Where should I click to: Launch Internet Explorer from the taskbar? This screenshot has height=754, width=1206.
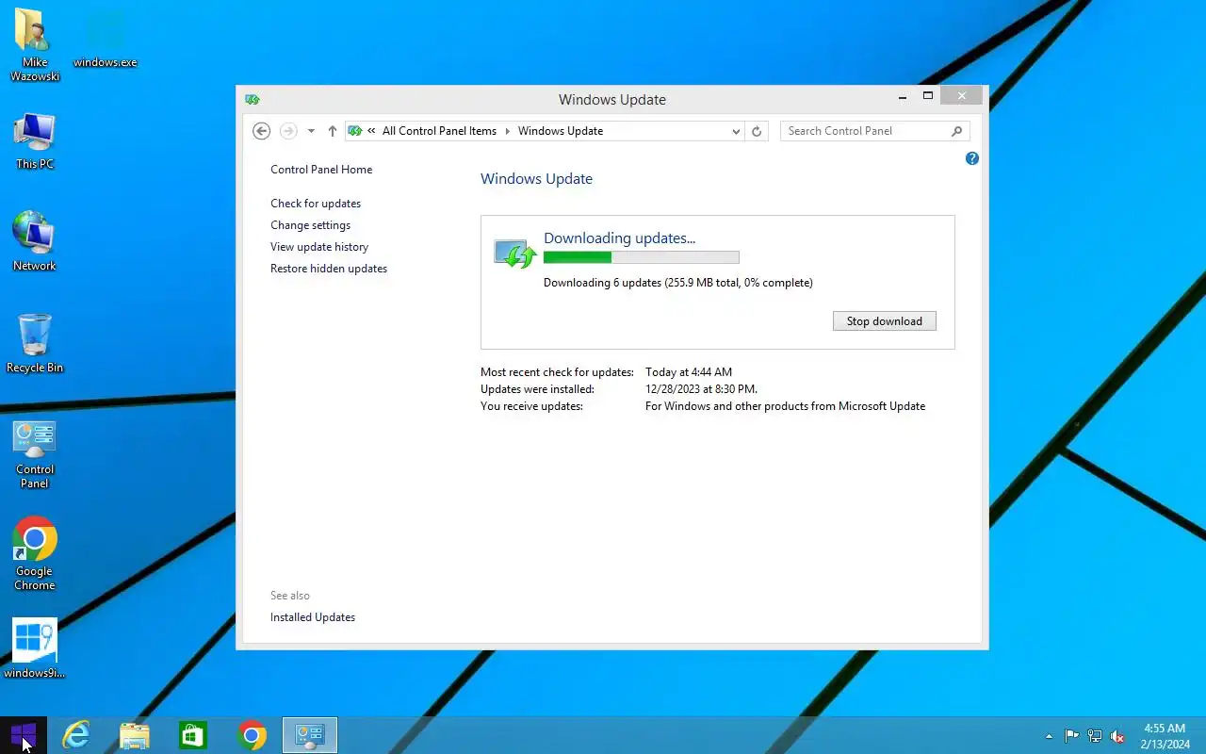[75, 735]
